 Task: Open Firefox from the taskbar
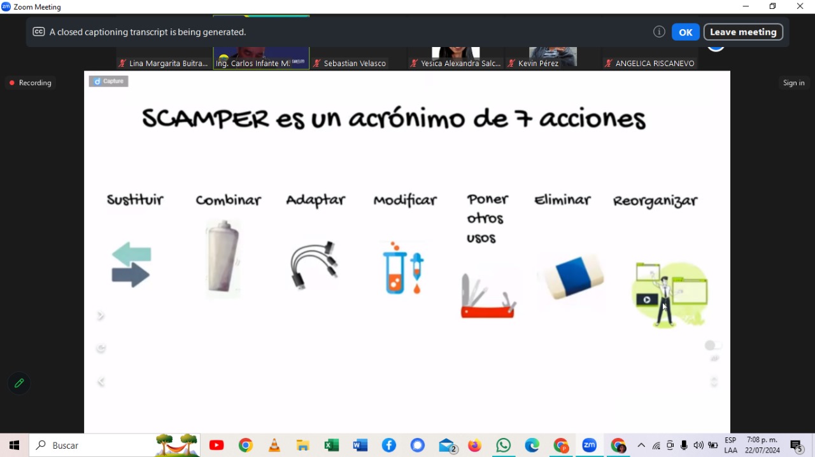pos(475,446)
